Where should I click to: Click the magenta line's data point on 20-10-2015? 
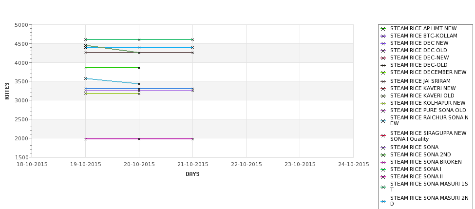[139, 139]
